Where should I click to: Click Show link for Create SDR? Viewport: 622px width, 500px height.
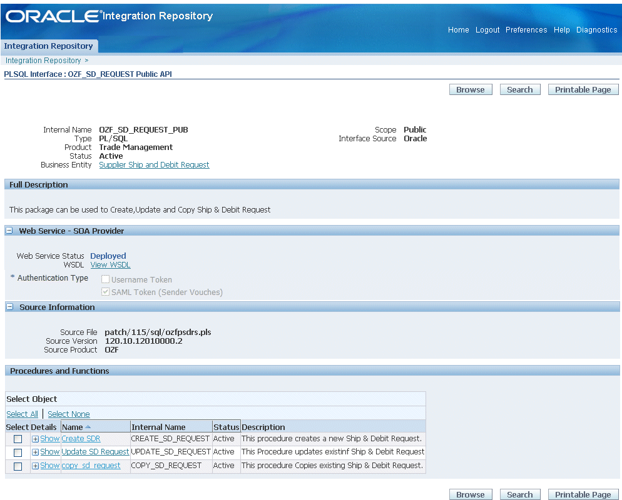coord(49,439)
